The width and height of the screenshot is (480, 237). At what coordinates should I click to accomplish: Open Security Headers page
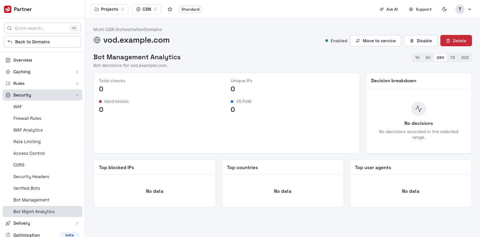[x=42, y=177]
